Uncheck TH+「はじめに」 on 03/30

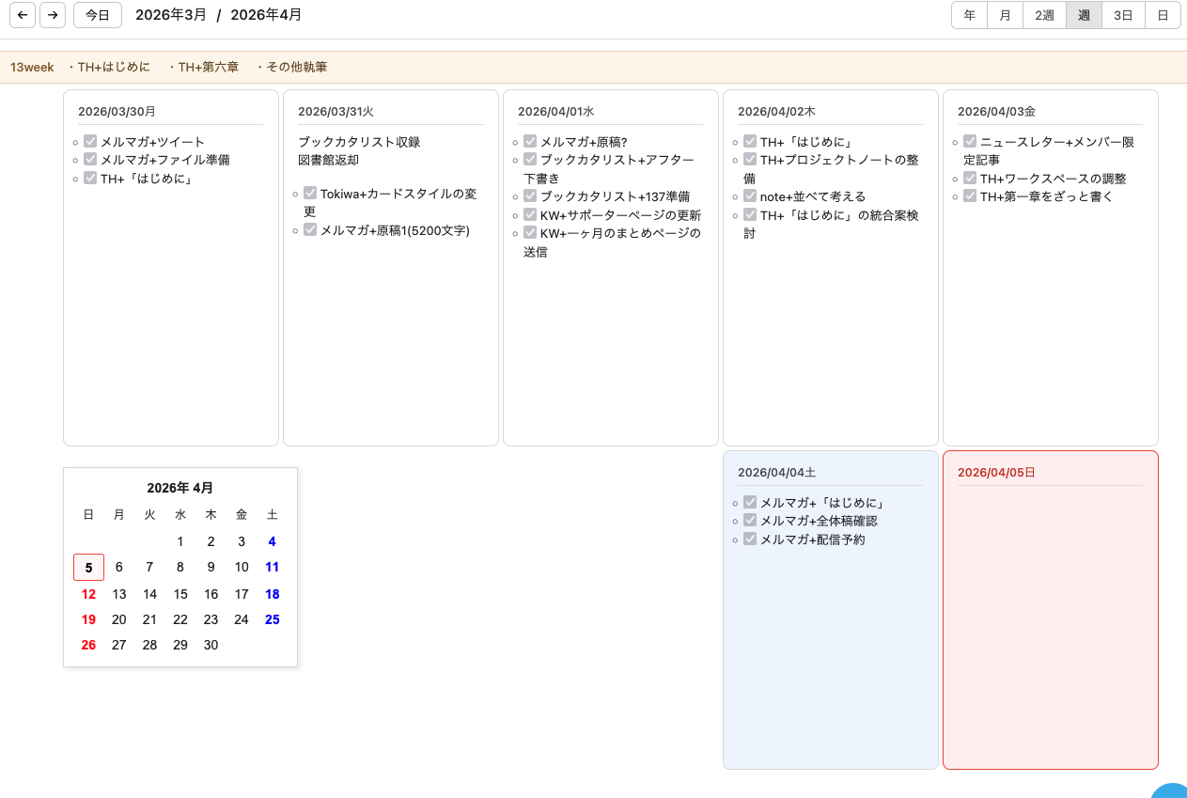[90, 178]
